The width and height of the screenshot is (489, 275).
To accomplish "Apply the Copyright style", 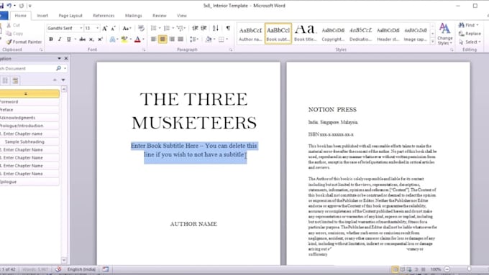I will point(333,33).
